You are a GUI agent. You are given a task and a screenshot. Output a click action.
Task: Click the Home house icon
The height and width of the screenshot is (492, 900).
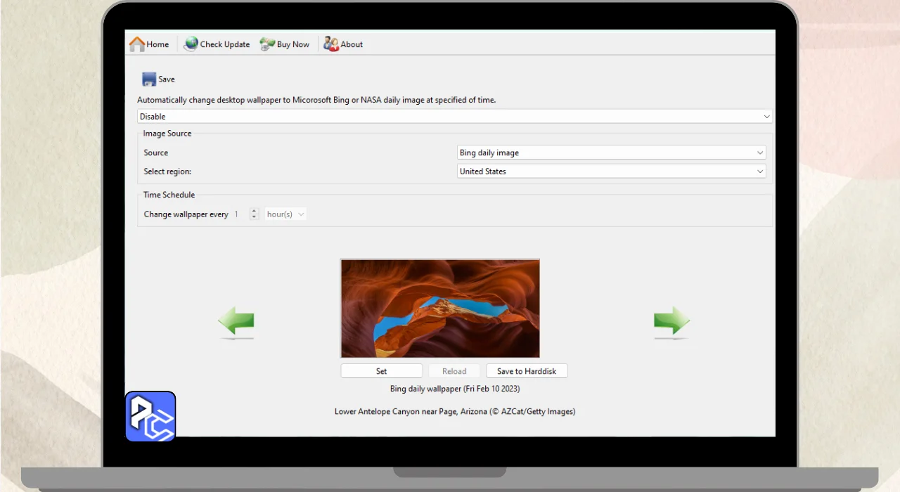click(137, 44)
